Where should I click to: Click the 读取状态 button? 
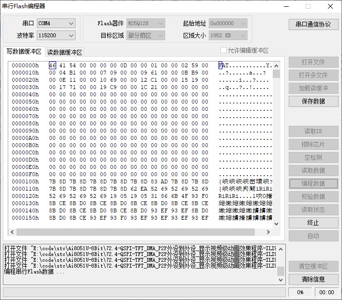point(313,210)
